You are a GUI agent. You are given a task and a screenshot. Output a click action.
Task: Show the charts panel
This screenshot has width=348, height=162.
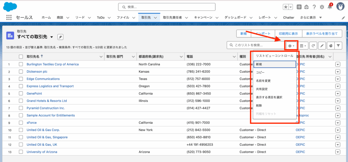coord(331,46)
